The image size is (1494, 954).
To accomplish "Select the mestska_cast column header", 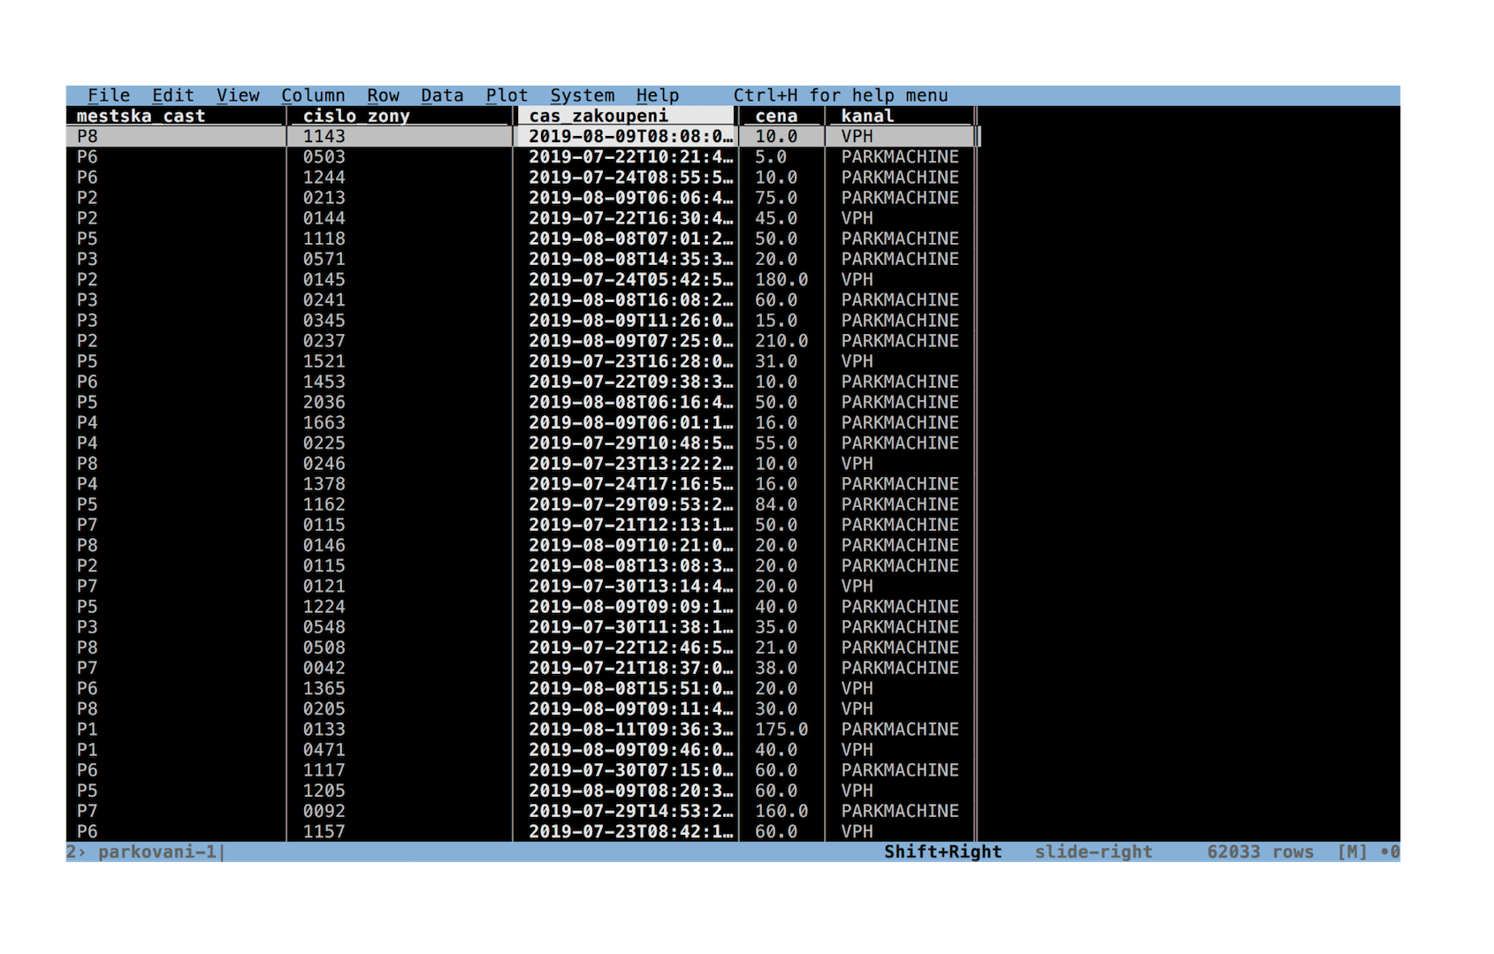I will (176, 116).
